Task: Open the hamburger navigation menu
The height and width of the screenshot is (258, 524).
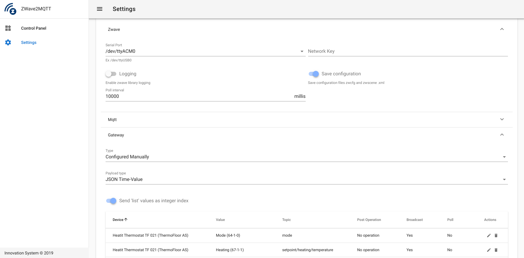Action: 100,9
